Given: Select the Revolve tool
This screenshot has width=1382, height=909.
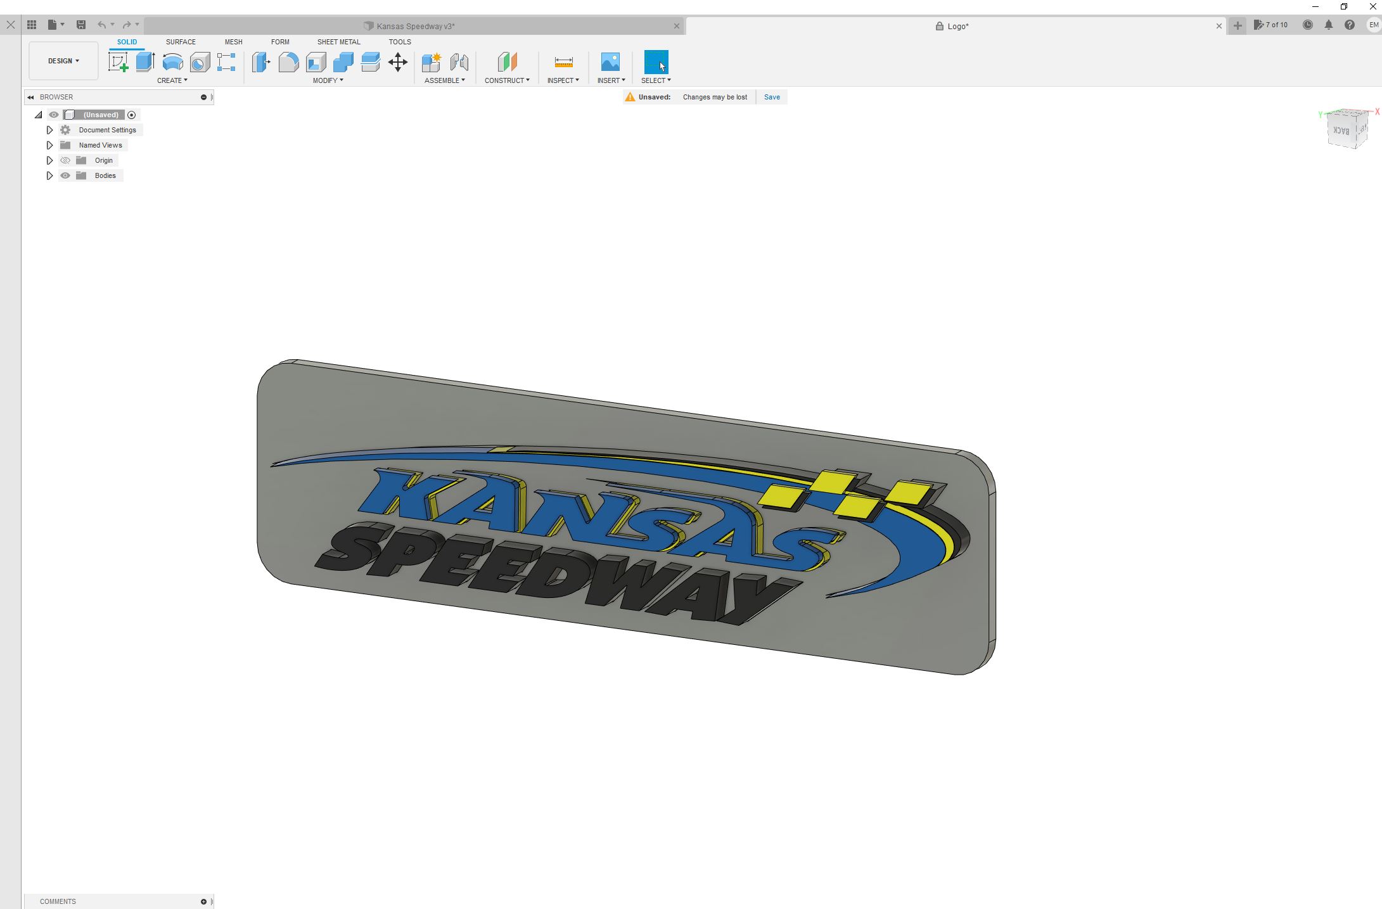Looking at the screenshot, I should point(173,62).
